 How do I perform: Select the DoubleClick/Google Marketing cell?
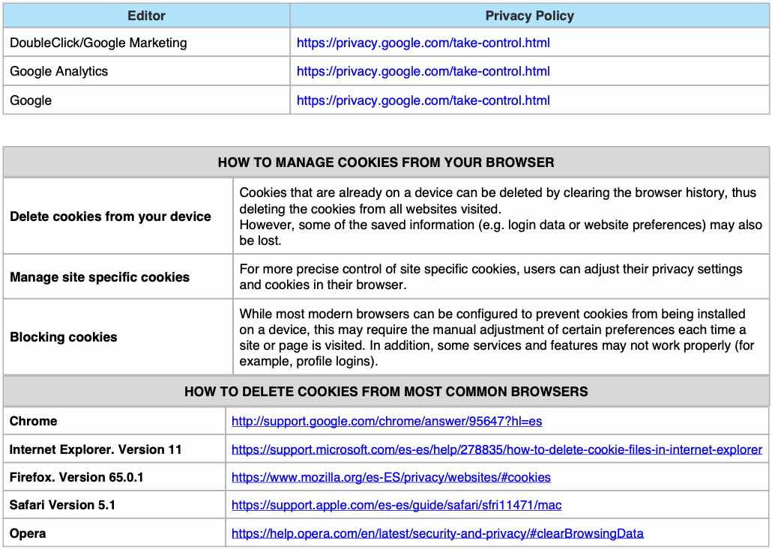pos(98,43)
